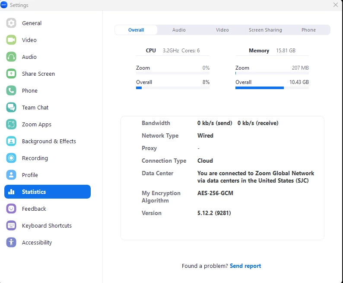Image resolution: width=343 pixels, height=283 pixels.
Task: Click the Video camera icon in sidebar
Action: coord(11,40)
